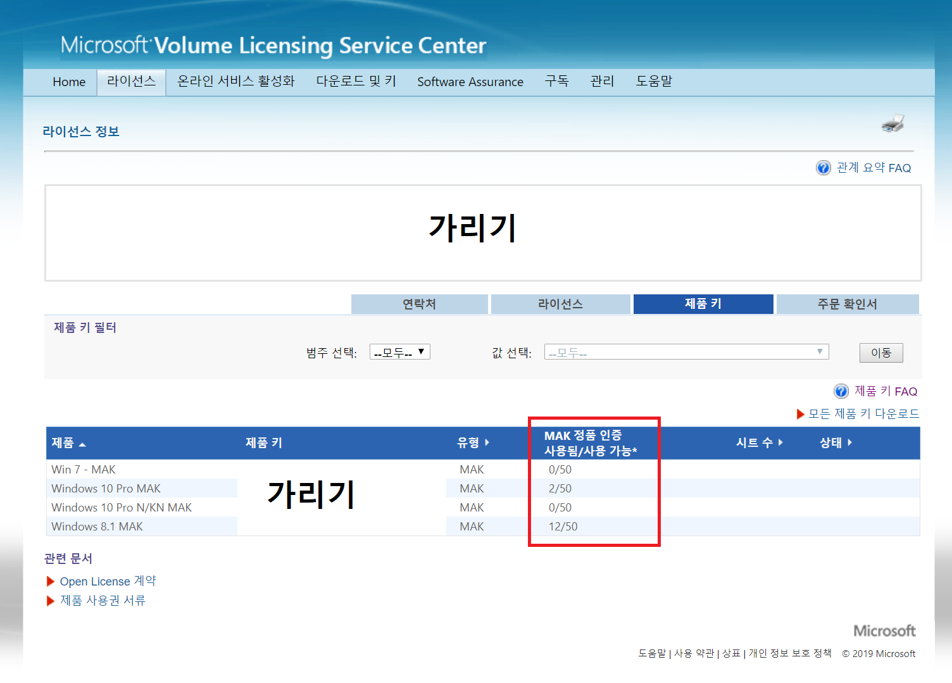Click the 12/50 activation count cell
This screenshot has height=683, width=952.
click(563, 527)
